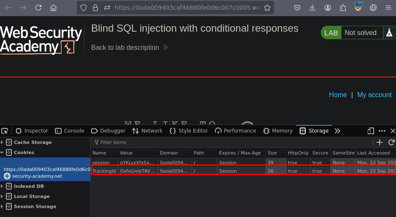
Task: Click the Burp Suite extension icon
Action: coord(358,7)
